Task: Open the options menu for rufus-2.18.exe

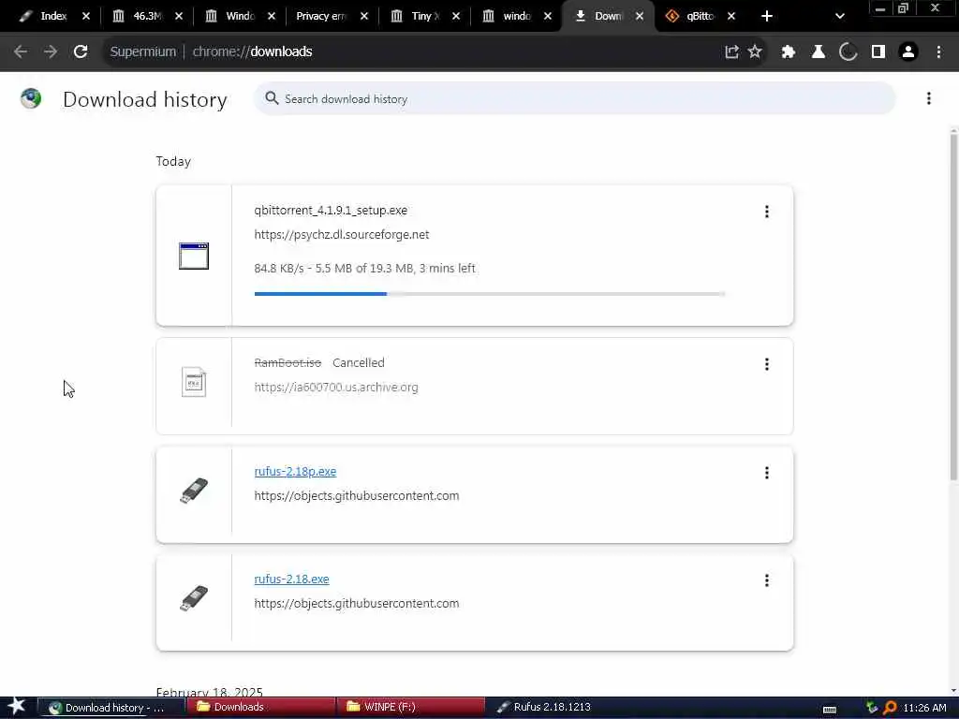Action: [x=766, y=580]
